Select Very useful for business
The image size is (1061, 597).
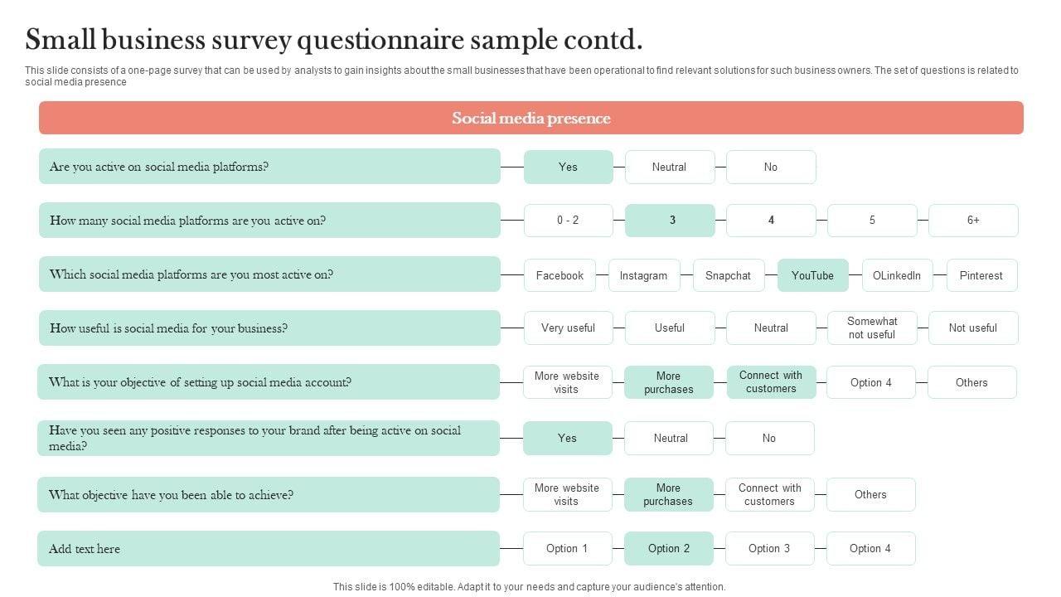click(568, 328)
